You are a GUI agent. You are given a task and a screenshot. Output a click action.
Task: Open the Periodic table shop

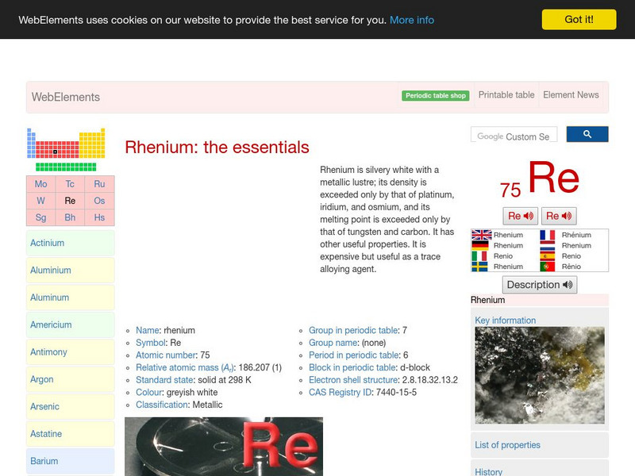coord(435,94)
